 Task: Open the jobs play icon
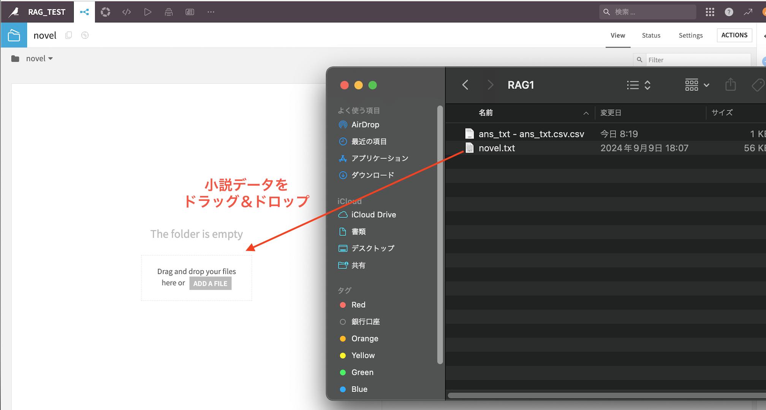(148, 12)
